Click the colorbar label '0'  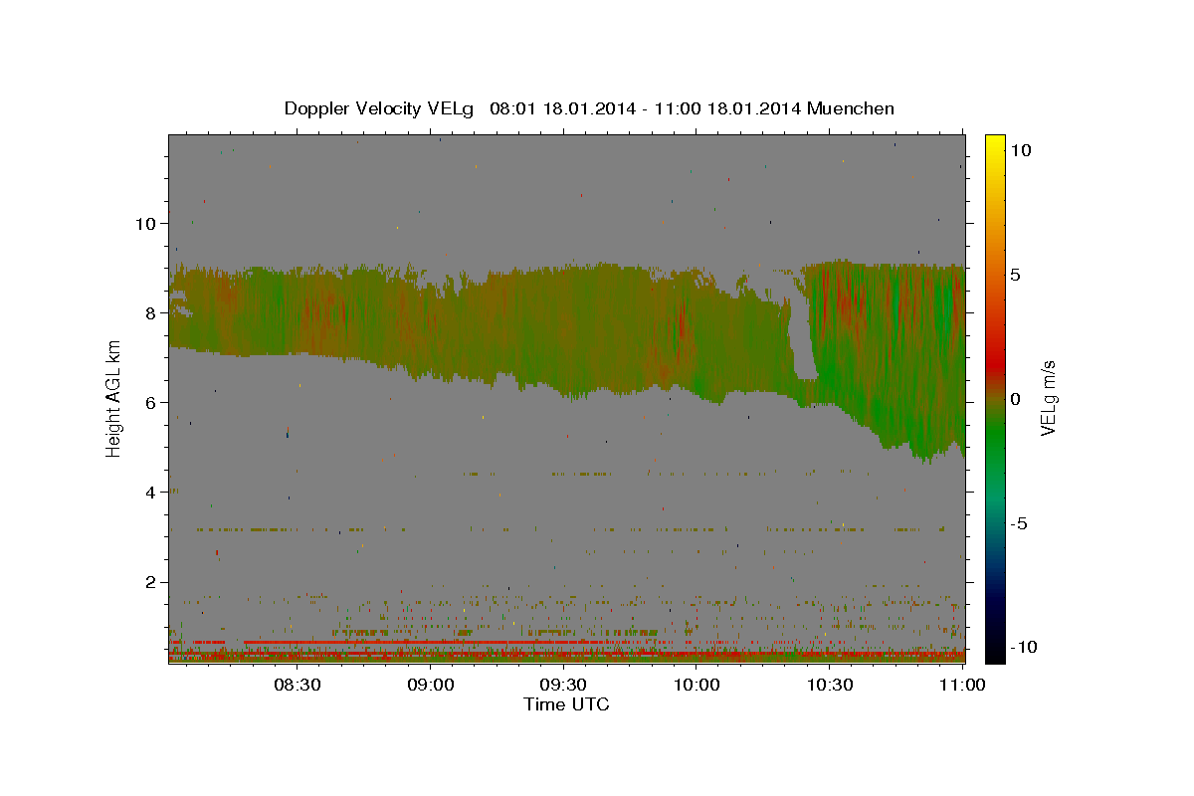coord(1015,399)
